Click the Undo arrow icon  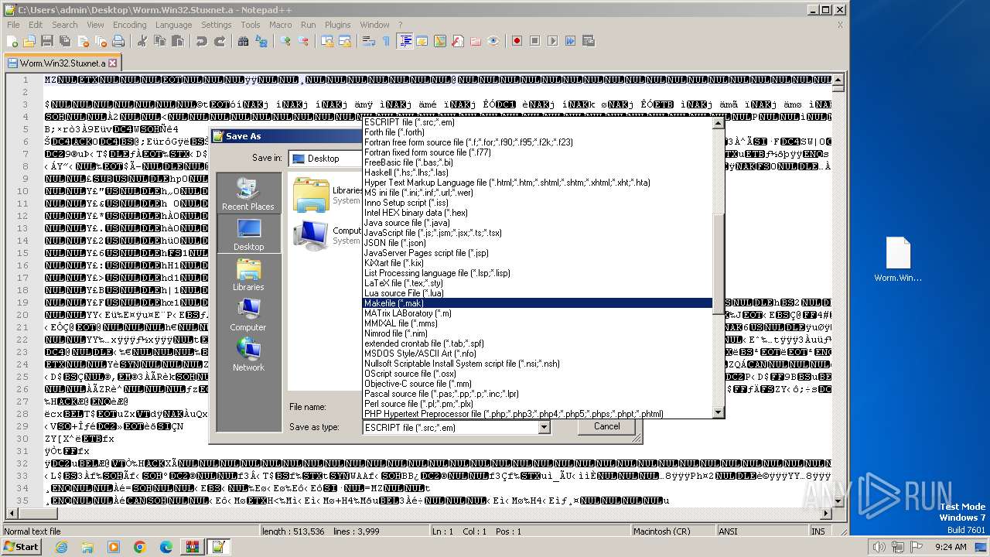point(202,41)
